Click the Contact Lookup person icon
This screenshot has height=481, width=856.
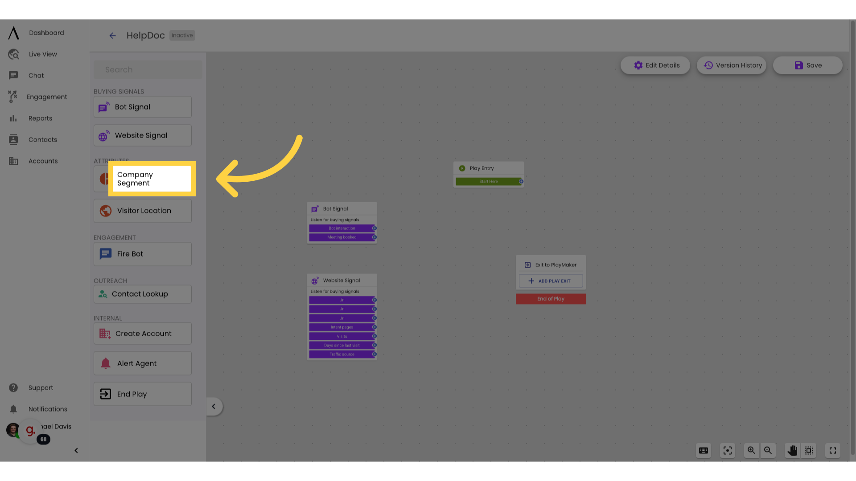coord(103,294)
